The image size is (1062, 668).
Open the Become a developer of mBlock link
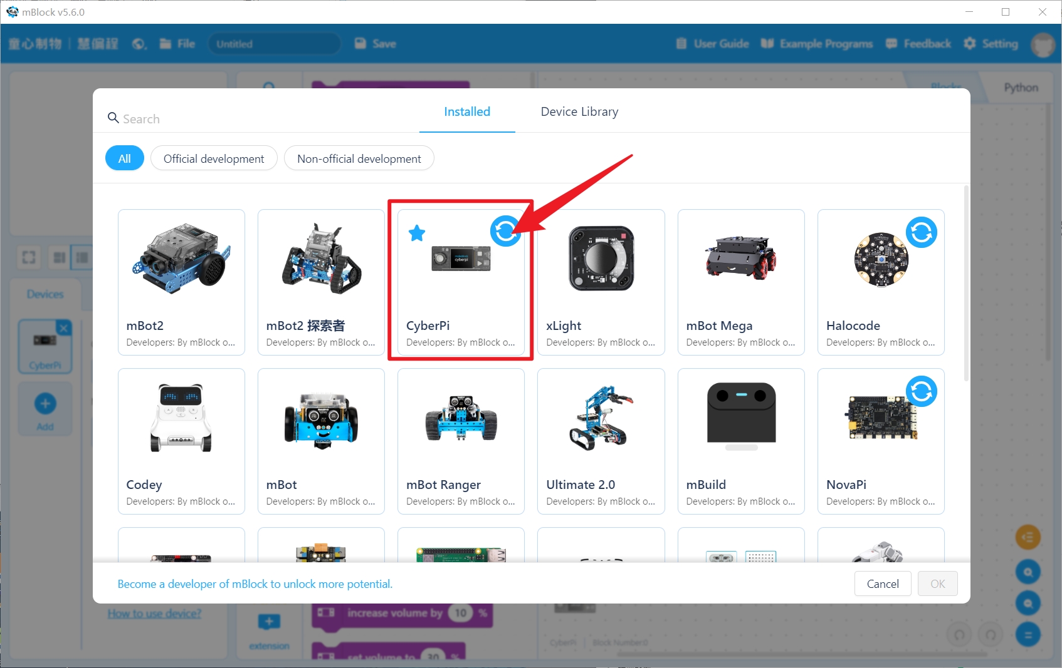[x=255, y=583]
